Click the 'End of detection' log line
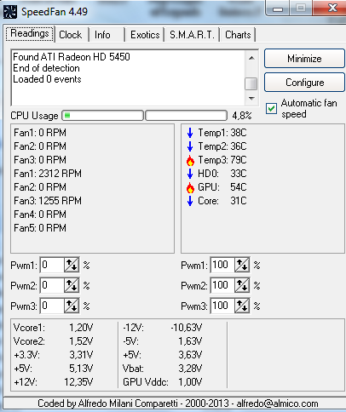346x412 pixels. (x=46, y=68)
